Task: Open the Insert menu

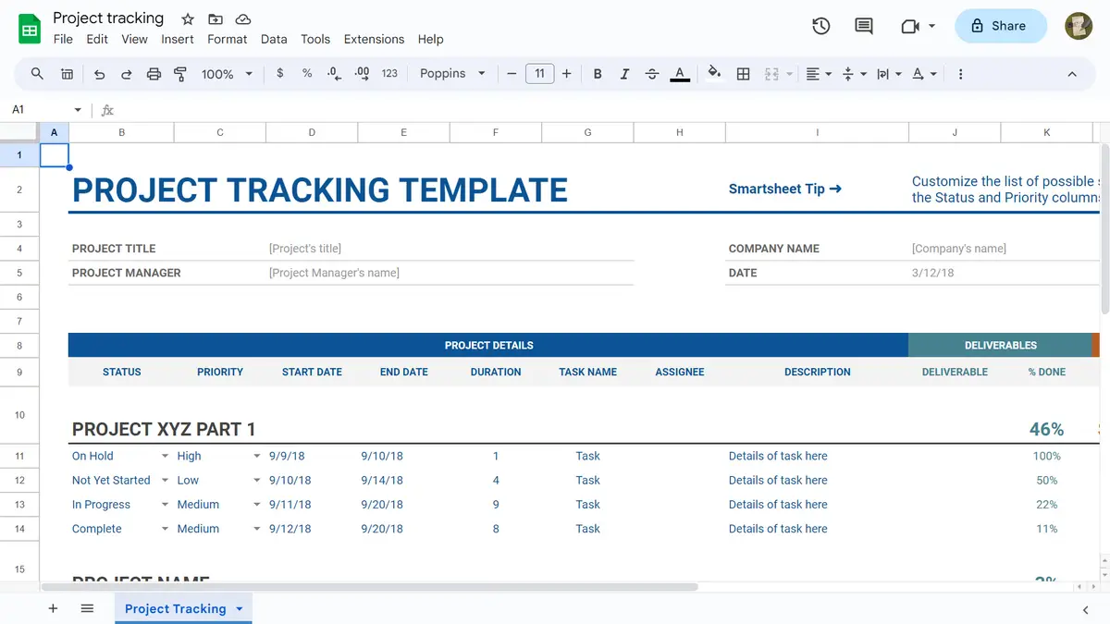Action: click(x=178, y=39)
